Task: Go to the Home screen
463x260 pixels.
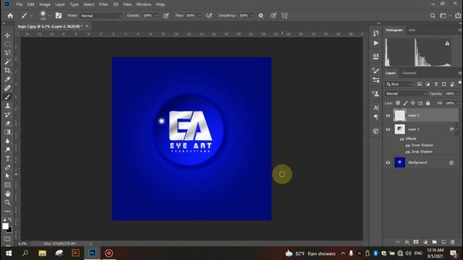Action: [10, 16]
